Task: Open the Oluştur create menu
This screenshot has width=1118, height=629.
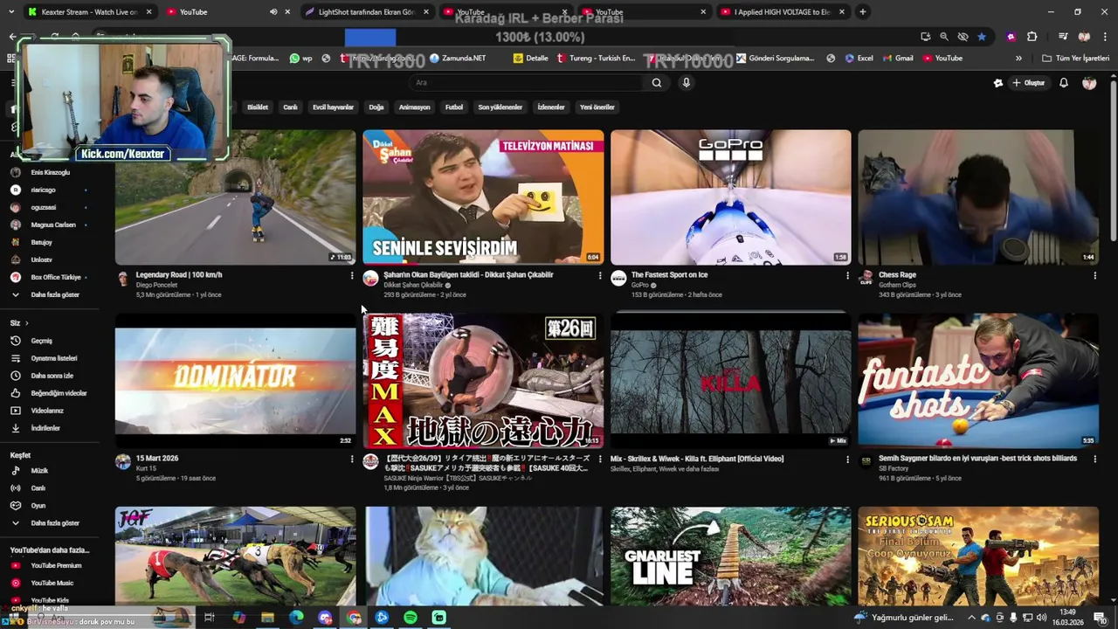Action: pos(1028,83)
